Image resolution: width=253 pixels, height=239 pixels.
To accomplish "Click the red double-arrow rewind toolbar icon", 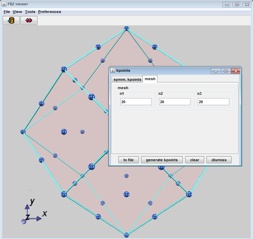I will 29,21.
